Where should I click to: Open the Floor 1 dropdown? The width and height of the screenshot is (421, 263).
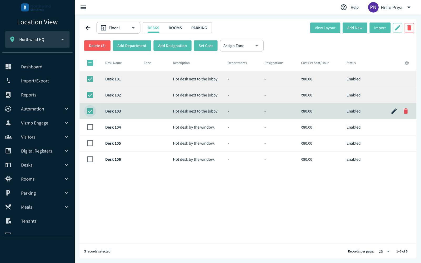pos(118,28)
